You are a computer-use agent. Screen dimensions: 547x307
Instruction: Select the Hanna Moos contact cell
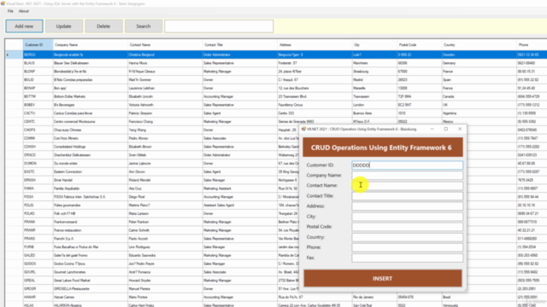click(x=165, y=63)
